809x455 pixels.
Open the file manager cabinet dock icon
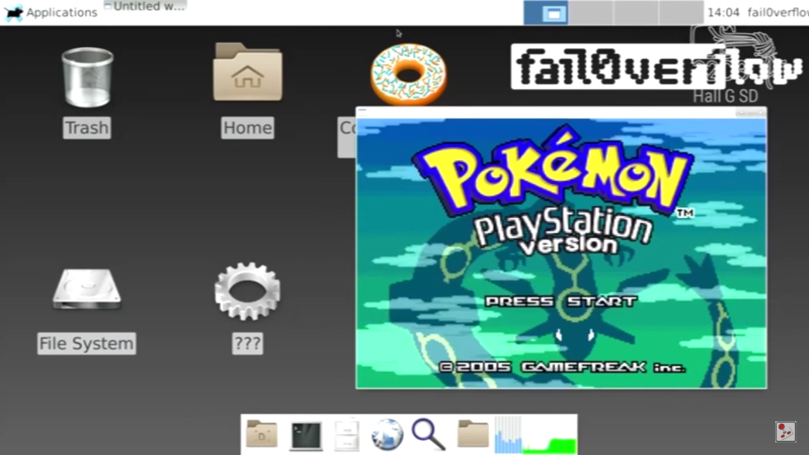tap(347, 435)
